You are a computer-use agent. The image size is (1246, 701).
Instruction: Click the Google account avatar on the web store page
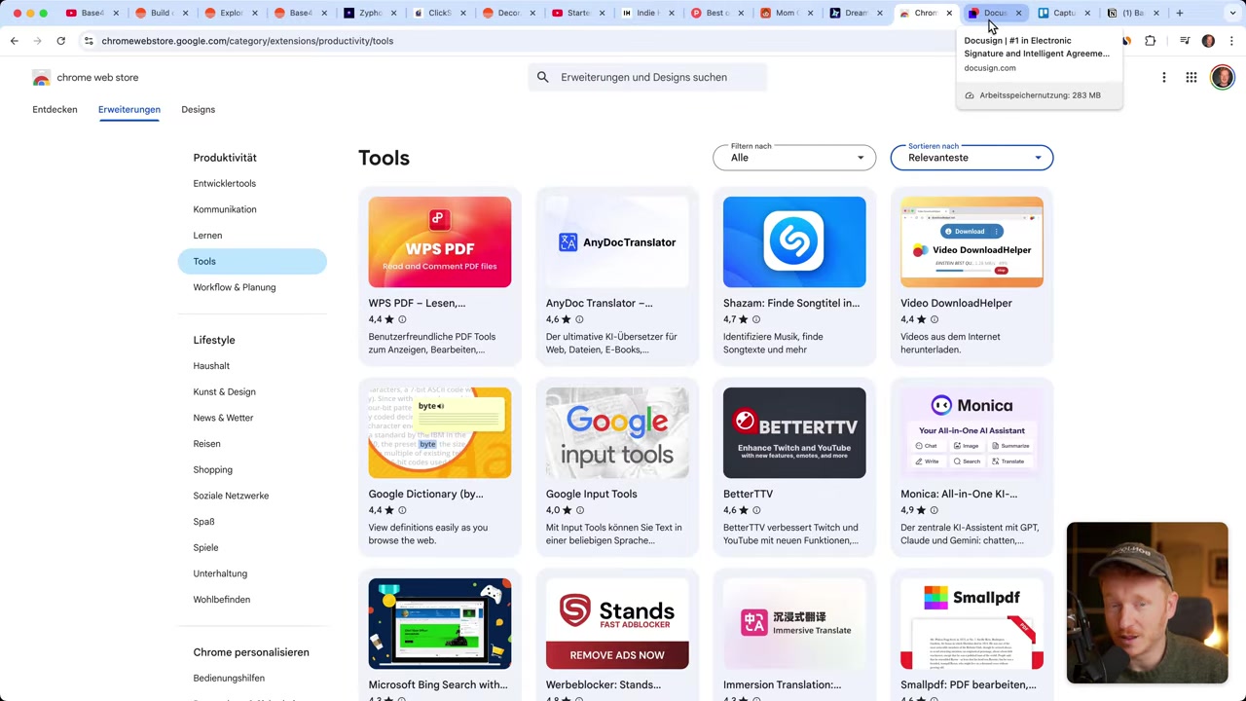tap(1223, 77)
